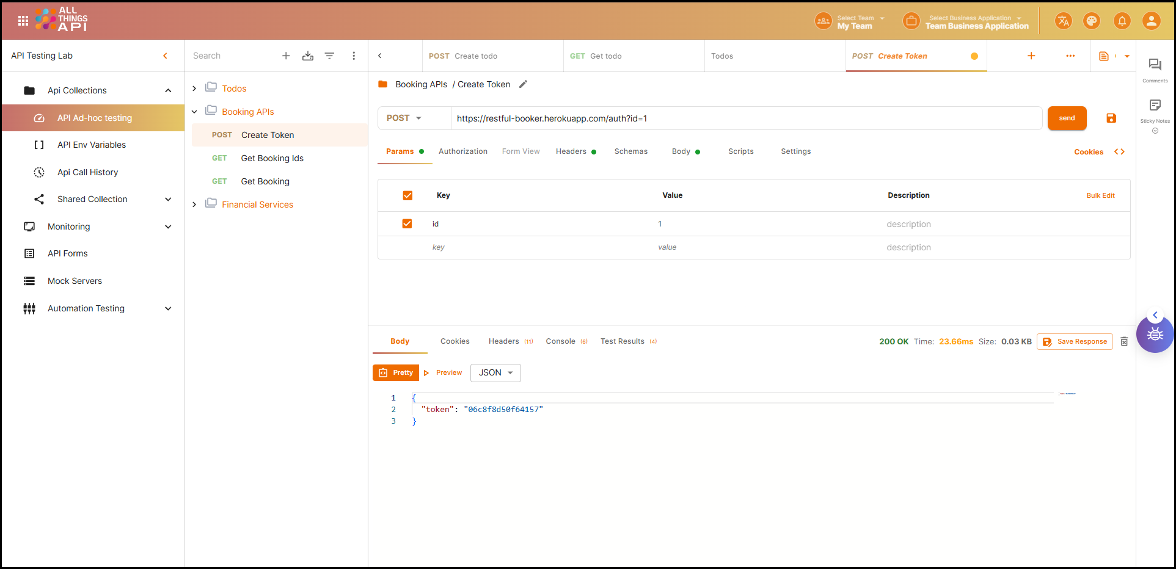Open the notifications bell icon
This screenshot has width=1176, height=569.
(1122, 21)
